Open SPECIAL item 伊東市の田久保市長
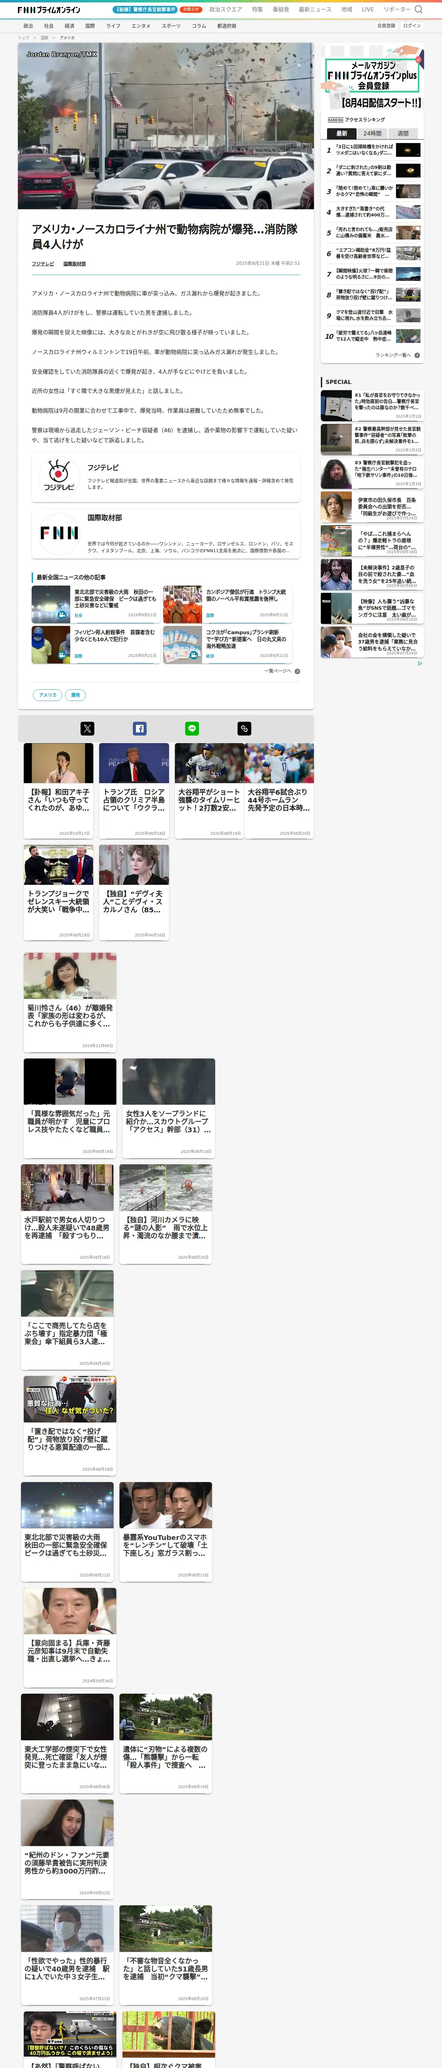 point(371,507)
